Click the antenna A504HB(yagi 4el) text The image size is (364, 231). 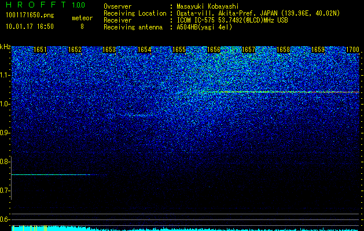tap(204, 27)
